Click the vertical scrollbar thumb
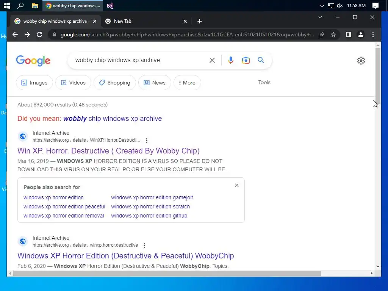 click(x=378, y=76)
